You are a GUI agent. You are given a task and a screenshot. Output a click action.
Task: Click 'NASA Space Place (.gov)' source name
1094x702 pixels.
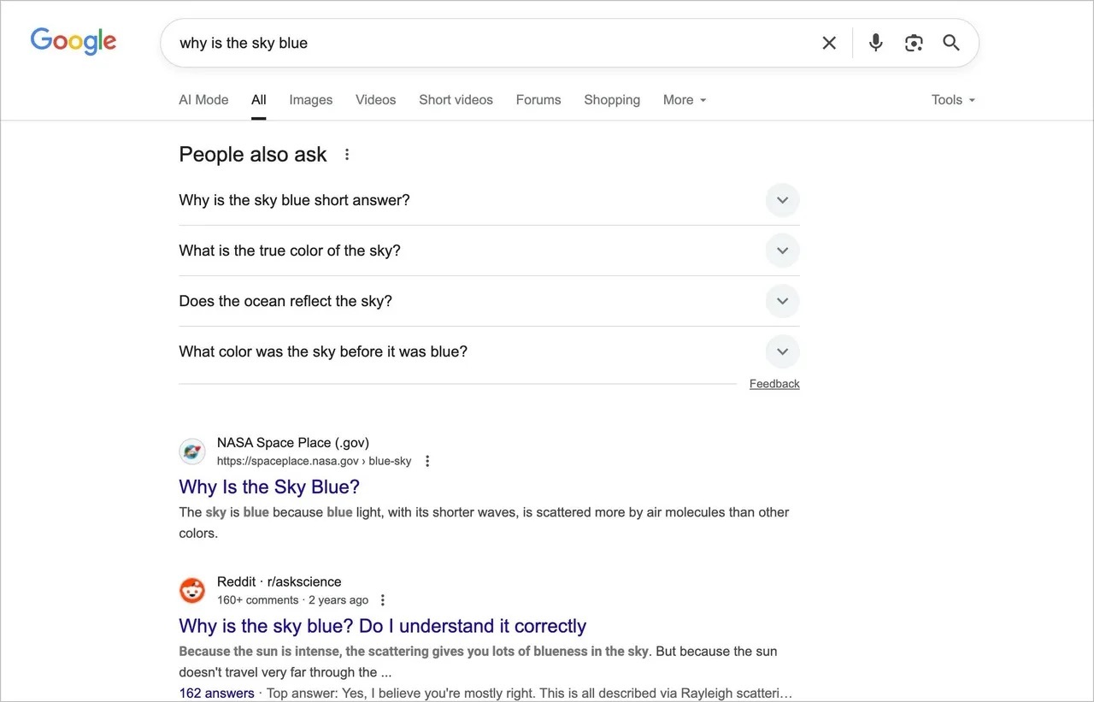293,443
